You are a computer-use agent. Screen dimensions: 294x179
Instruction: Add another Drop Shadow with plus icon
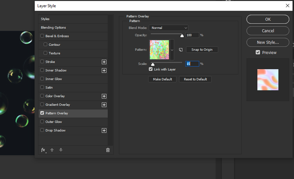(x=104, y=130)
